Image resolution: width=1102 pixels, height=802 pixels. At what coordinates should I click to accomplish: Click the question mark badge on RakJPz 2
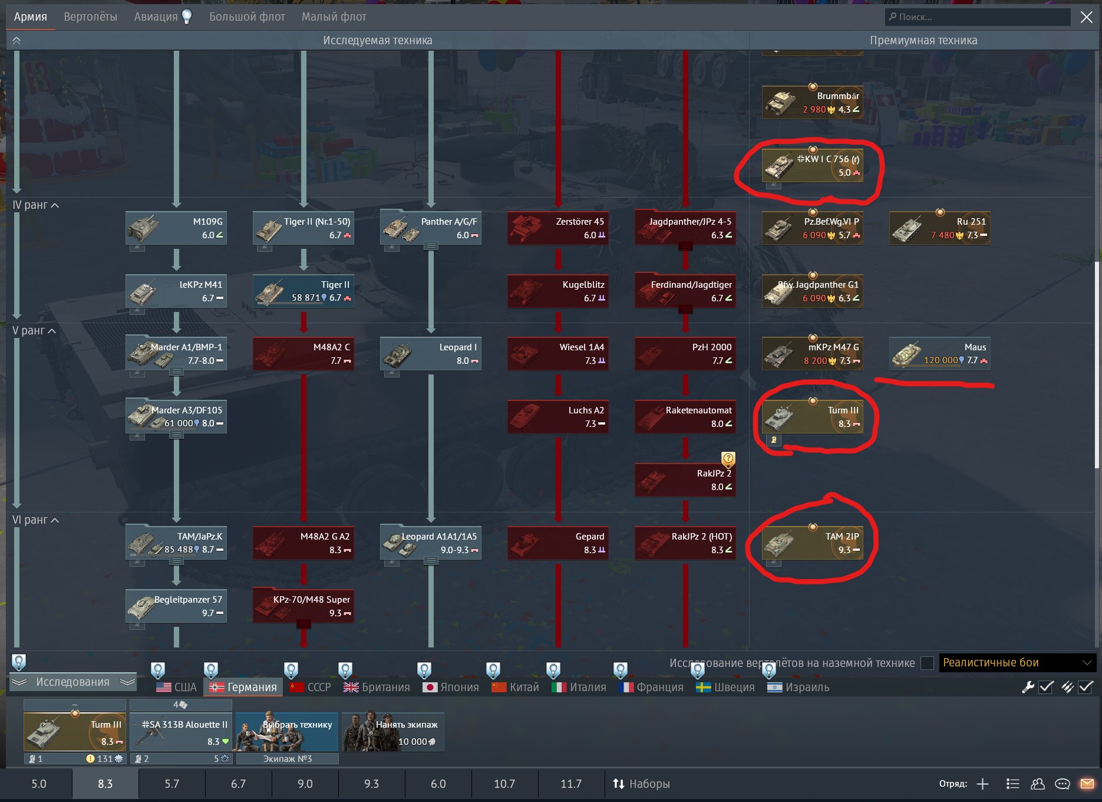click(728, 458)
